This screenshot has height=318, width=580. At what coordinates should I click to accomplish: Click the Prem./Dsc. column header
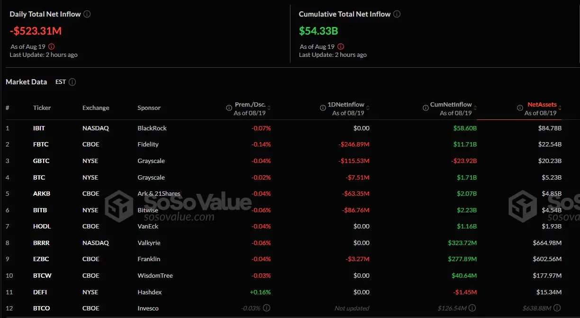[250, 105]
